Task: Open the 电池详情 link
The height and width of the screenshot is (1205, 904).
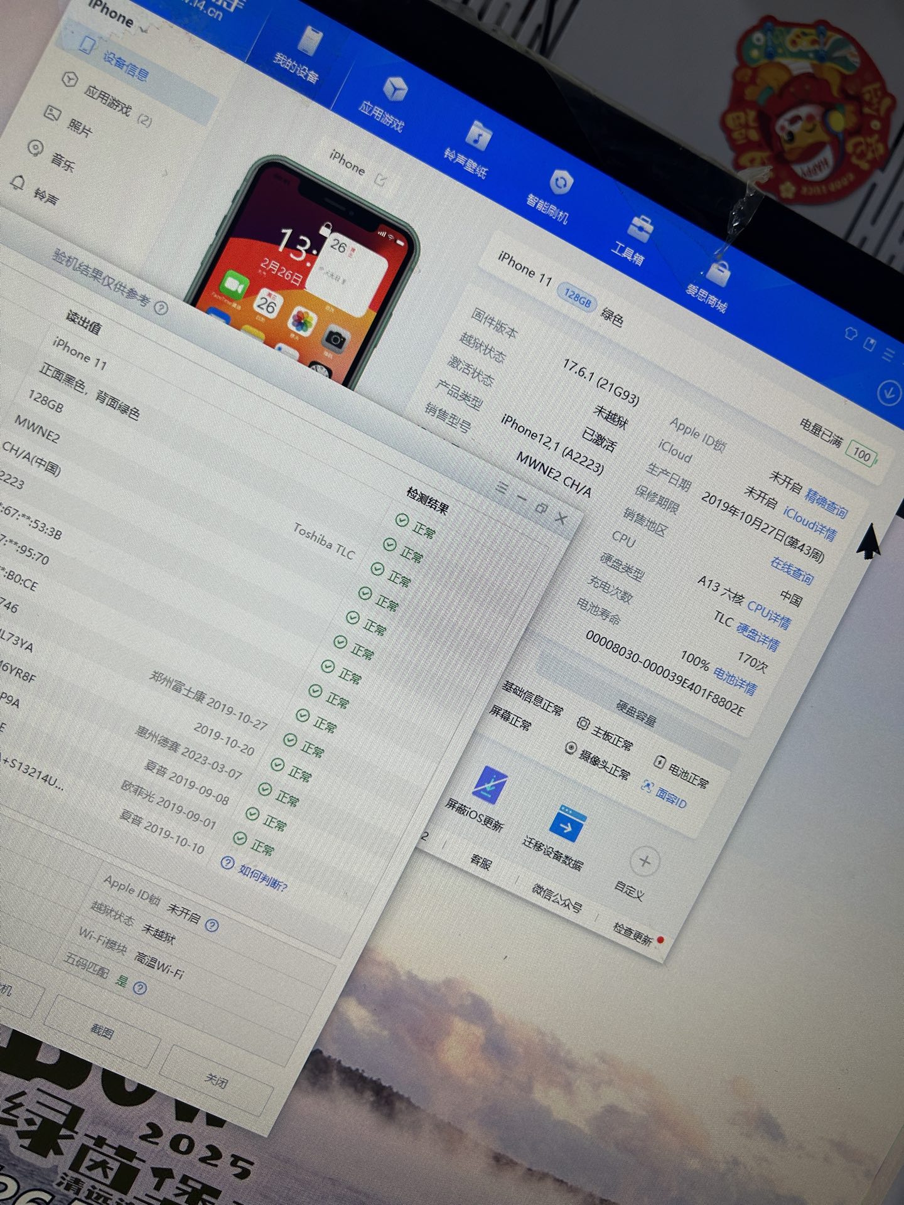Action: [735, 680]
